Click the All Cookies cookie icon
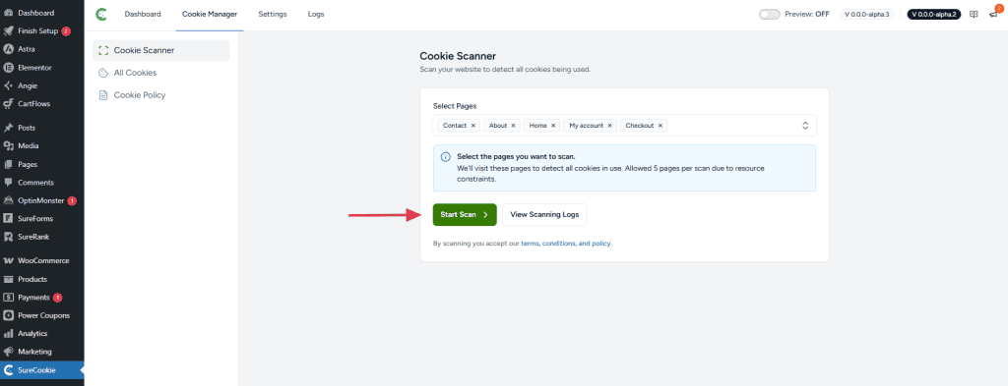The height and width of the screenshot is (386, 1008). 102,73
